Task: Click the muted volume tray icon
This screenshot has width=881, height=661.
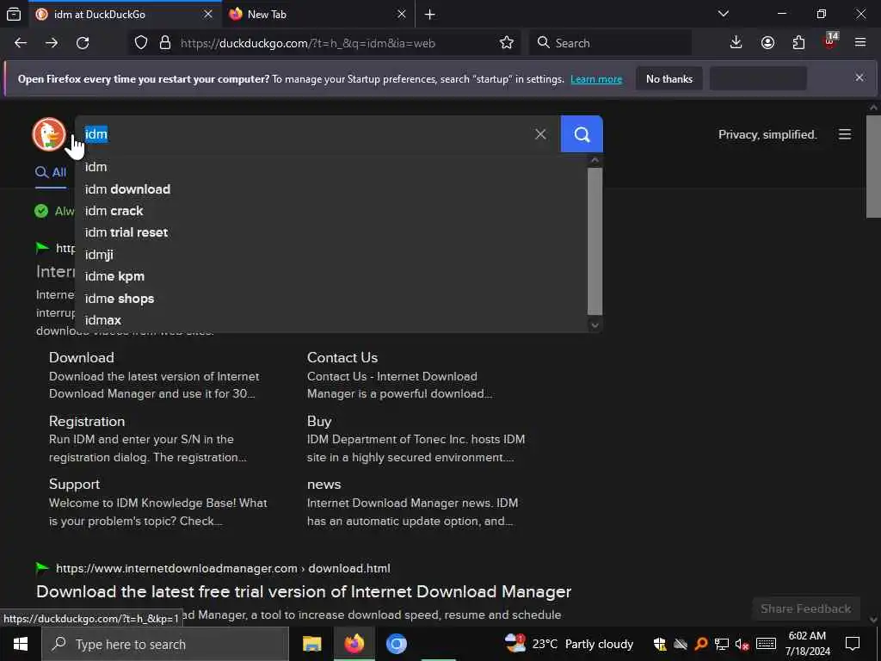Action: coord(742,644)
